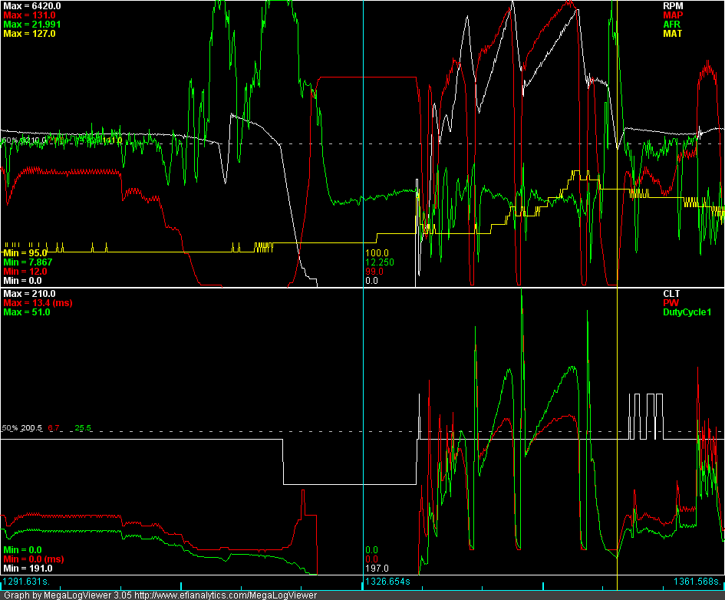725x600 pixels.
Task: Click the Max = 51.0 value
Action: pos(26,312)
